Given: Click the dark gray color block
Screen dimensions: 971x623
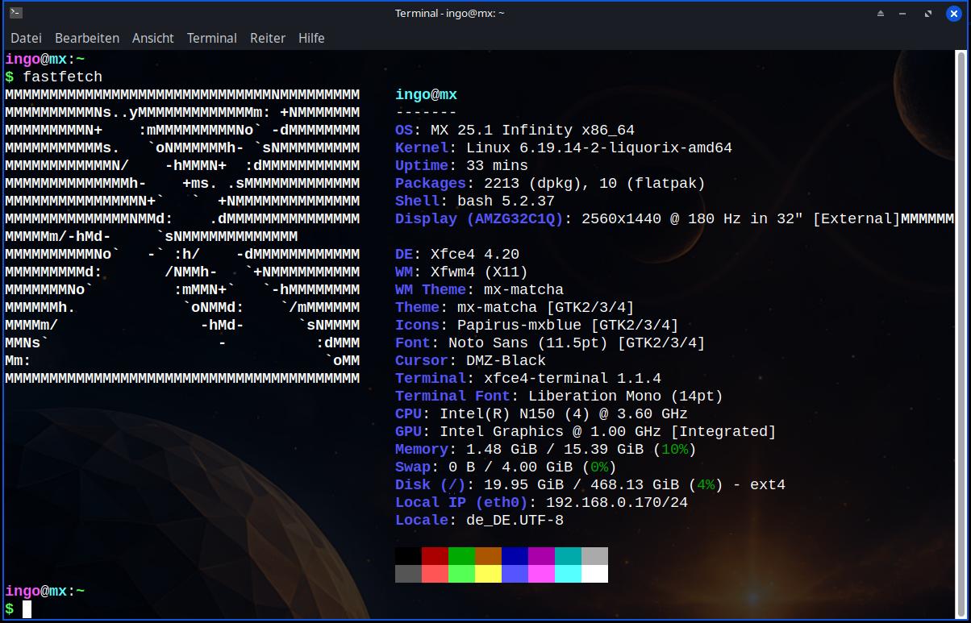Looking at the screenshot, I should pyautogui.click(x=408, y=574).
